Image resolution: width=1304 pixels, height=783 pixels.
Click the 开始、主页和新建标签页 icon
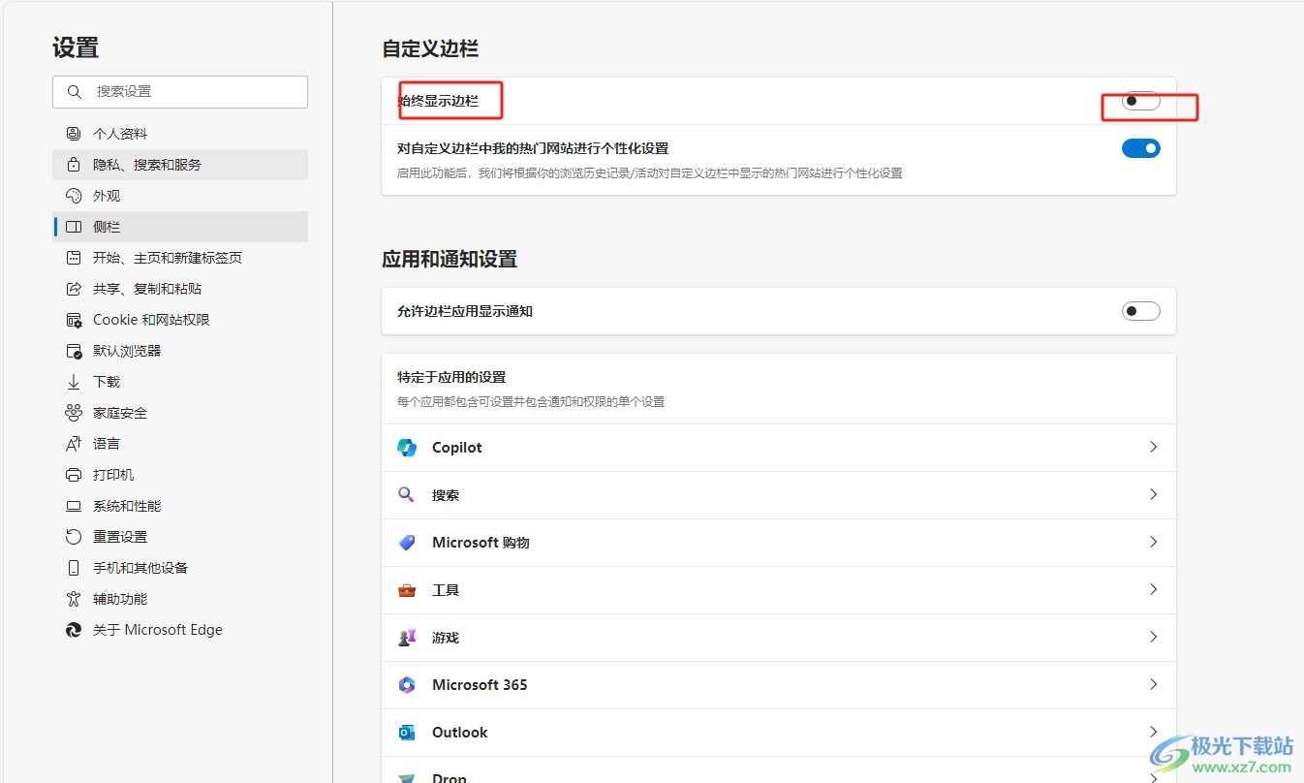tap(73, 258)
